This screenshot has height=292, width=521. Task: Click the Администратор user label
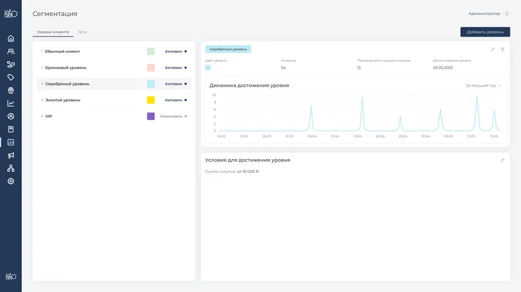coord(484,14)
